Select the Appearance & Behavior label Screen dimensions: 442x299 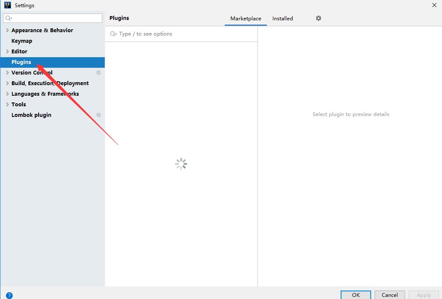42,30
